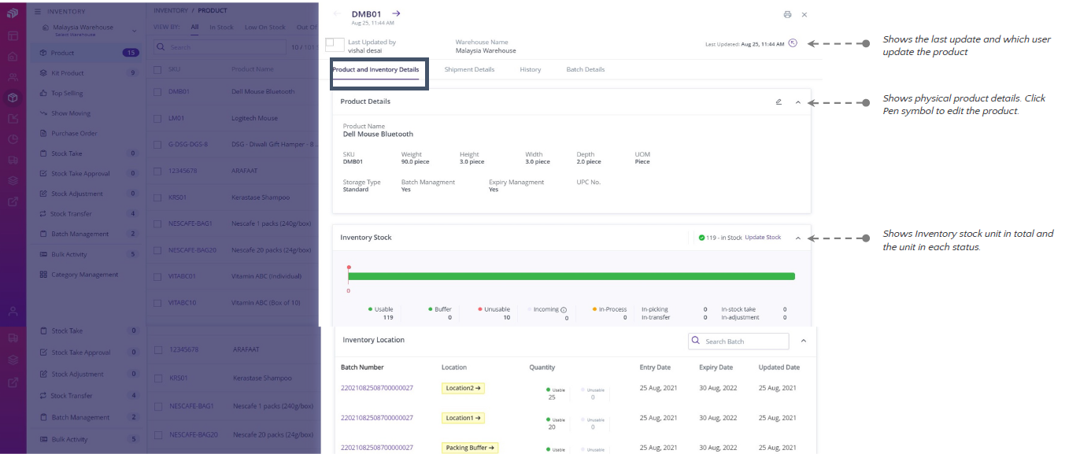
Task: Open Show Moving in the sidebar
Action: point(87,113)
